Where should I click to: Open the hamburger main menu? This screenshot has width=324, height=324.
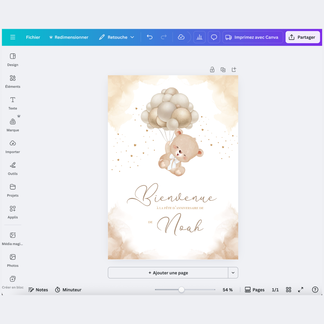click(x=13, y=37)
